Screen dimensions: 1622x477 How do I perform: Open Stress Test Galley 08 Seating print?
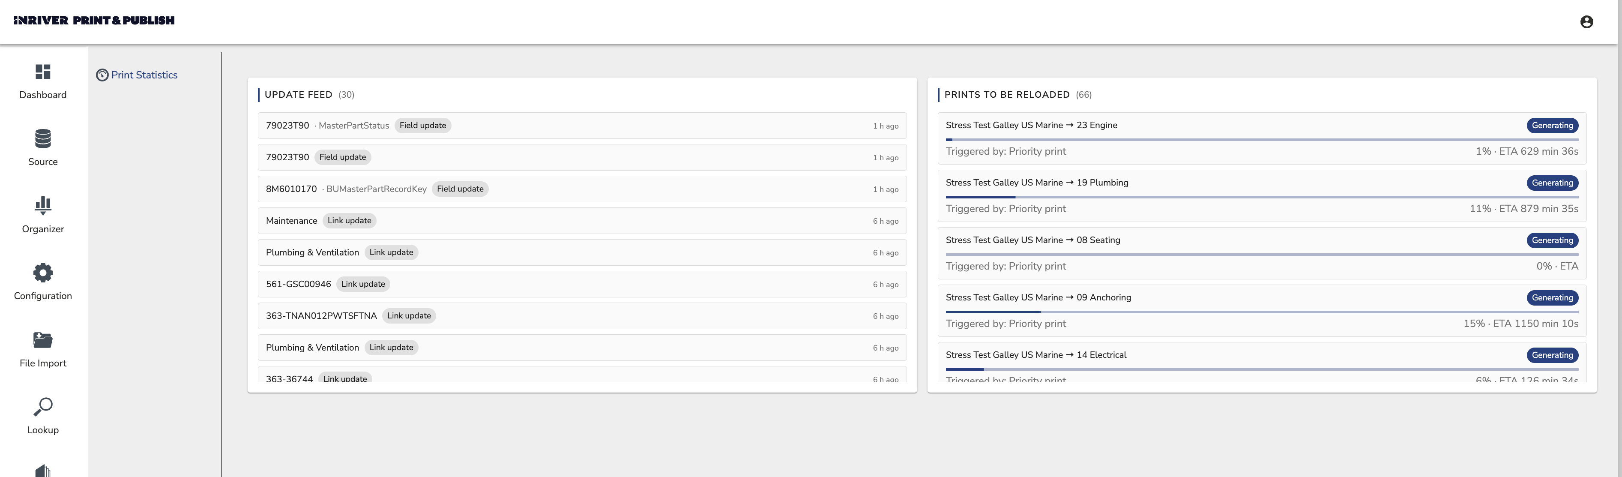1032,240
